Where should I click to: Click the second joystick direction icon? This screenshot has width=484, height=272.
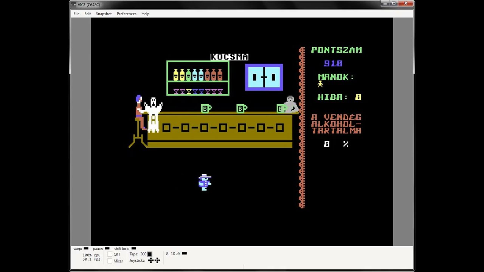(157, 260)
